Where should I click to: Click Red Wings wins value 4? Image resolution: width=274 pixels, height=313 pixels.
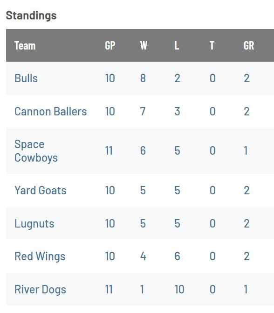click(x=143, y=256)
